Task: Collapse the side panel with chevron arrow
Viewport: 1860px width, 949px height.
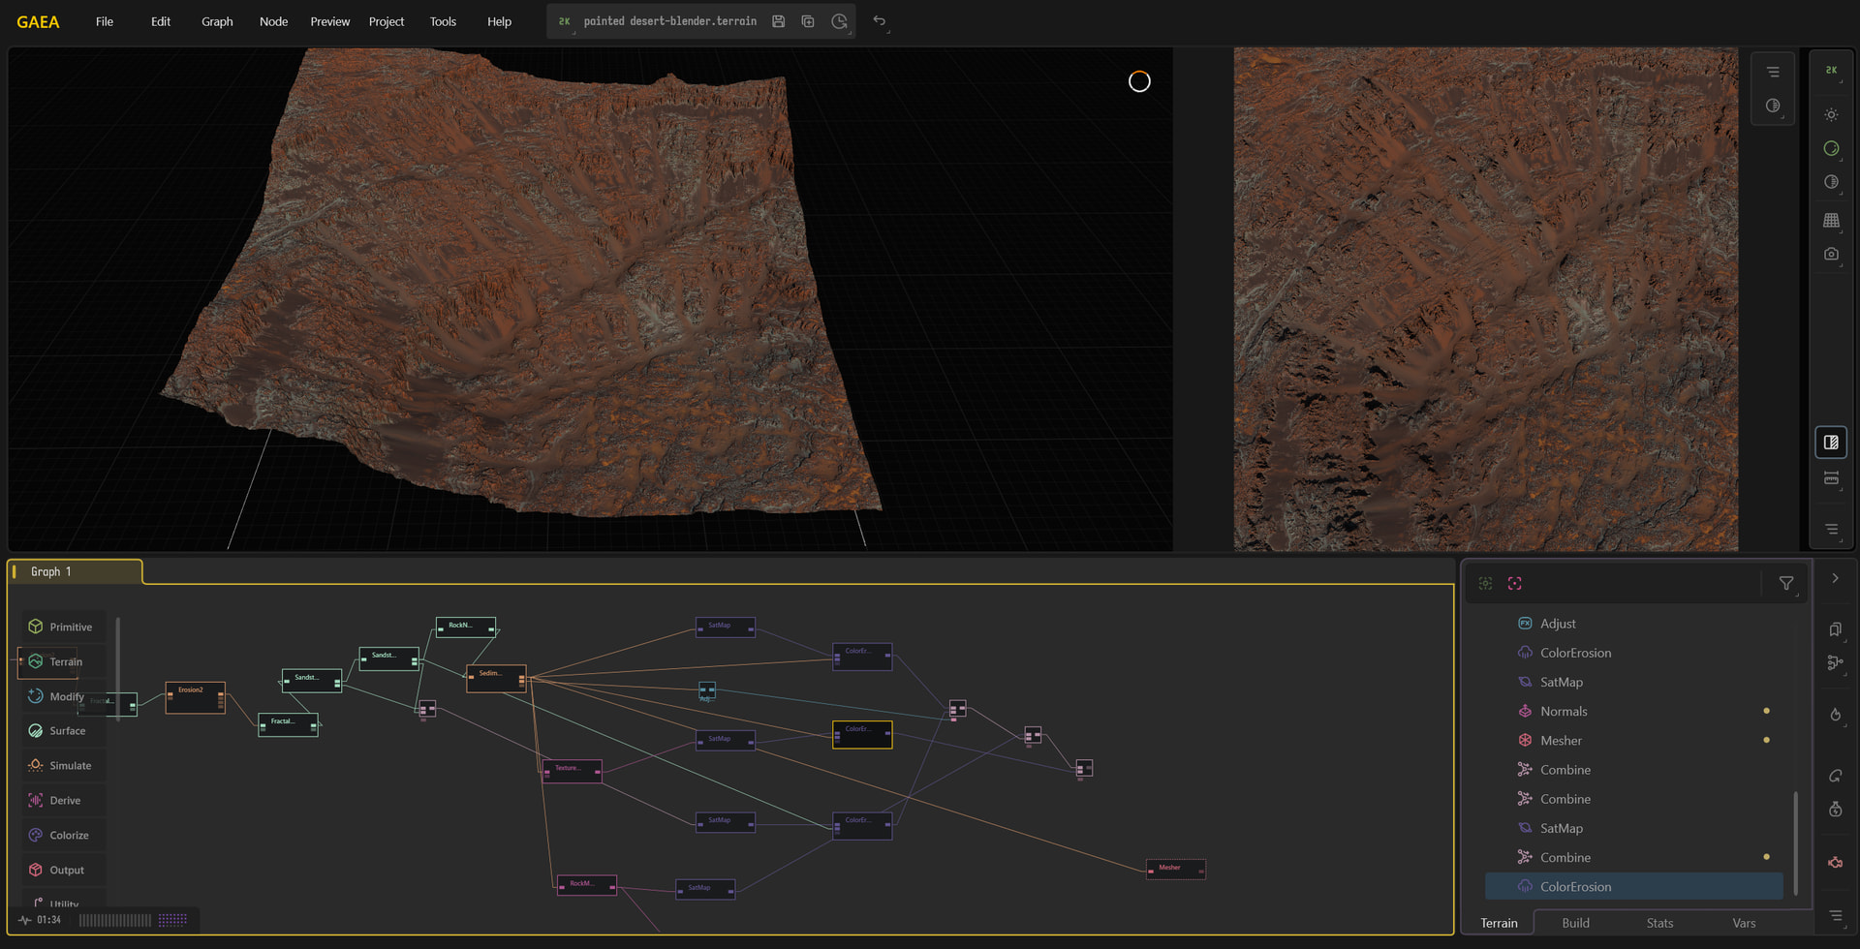Action: pos(1835,578)
